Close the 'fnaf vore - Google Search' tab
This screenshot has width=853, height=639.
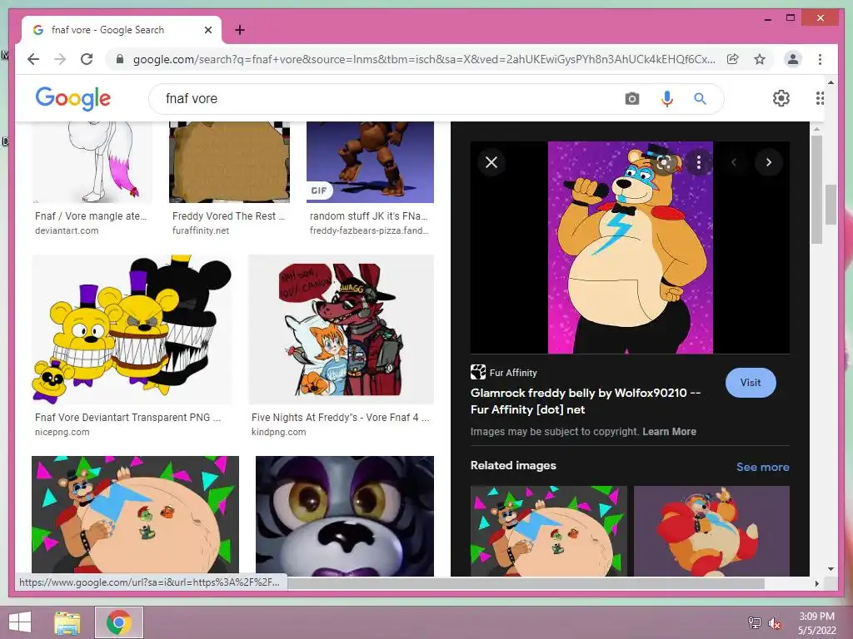207,31
